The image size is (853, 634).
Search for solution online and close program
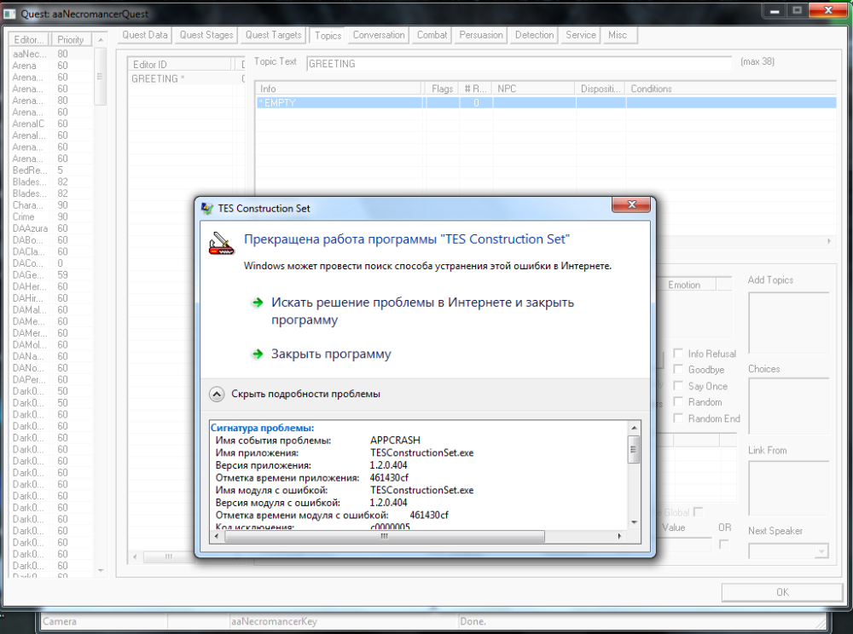click(x=423, y=311)
